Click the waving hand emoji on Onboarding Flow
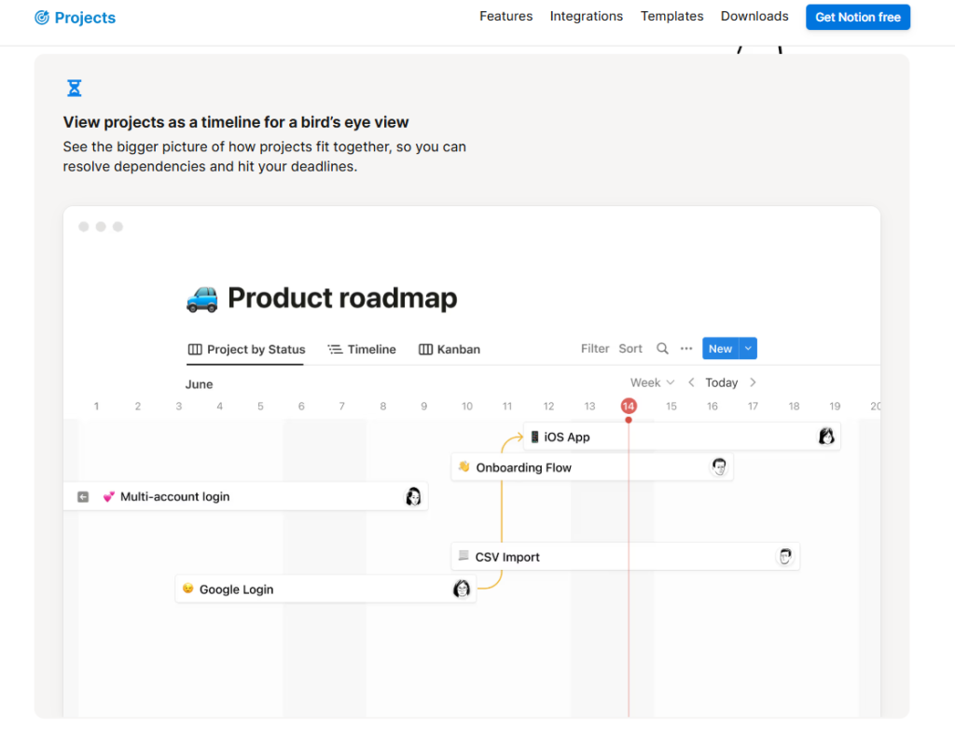Screen dimensions: 955x735 point(464,466)
